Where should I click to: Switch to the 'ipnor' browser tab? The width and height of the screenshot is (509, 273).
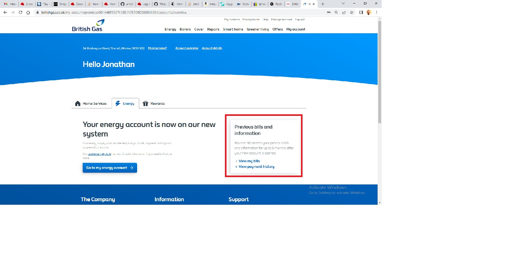click(x=260, y=4)
